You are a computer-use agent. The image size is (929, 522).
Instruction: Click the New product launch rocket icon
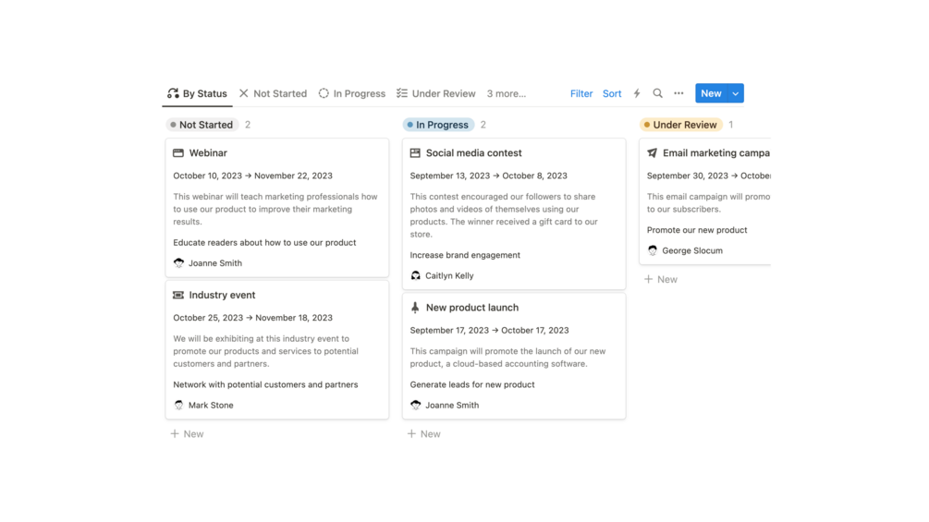415,307
